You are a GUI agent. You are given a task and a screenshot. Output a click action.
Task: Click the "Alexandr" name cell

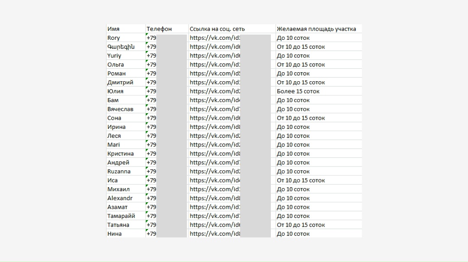tap(120, 198)
